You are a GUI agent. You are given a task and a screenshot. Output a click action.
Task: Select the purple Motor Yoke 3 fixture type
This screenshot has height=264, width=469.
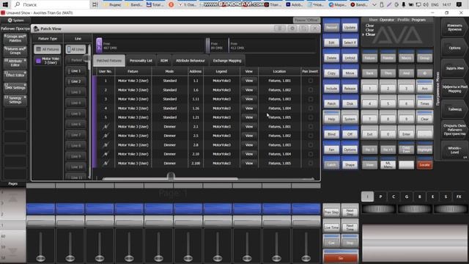(x=48, y=61)
